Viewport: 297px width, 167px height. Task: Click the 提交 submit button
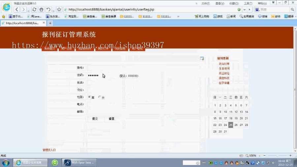click(95, 119)
